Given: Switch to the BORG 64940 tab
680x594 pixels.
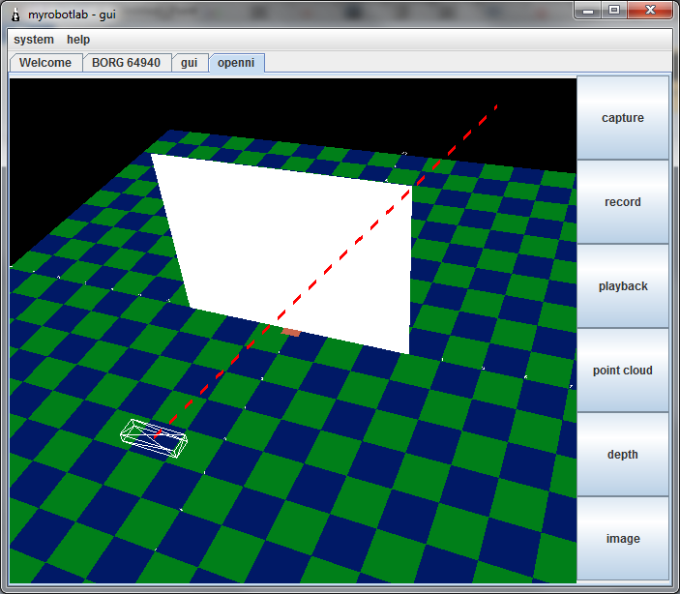Looking at the screenshot, I should point(126,63).
